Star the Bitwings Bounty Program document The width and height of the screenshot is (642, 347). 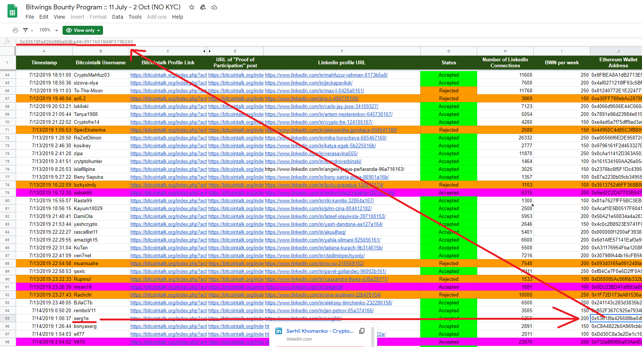click(192, 7)
